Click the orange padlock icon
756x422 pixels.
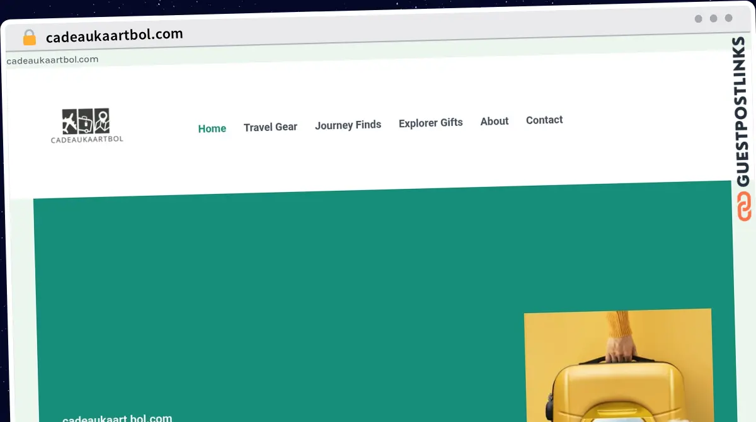(29, 37)
